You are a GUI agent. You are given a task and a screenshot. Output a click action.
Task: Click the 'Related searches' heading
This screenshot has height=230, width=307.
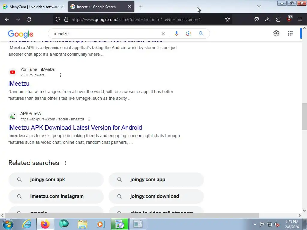[34, 163]
